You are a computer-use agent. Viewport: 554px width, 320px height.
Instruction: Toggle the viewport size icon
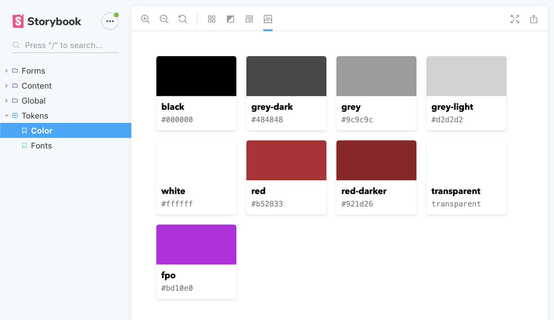[249, 19]
